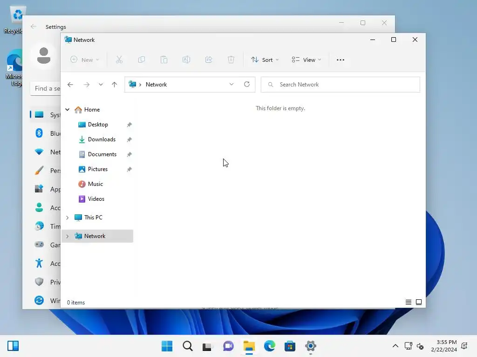Viewport: 477px width, 357px height.
Task: Unpin Downloads using its pin icon
Action: 129,139
